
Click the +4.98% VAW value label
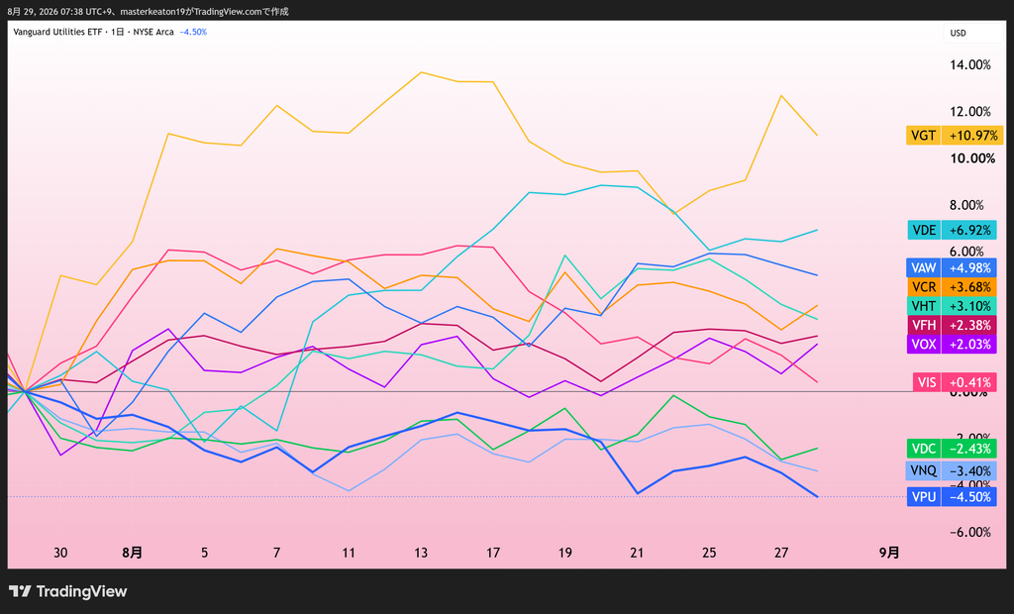pos(968,267)
